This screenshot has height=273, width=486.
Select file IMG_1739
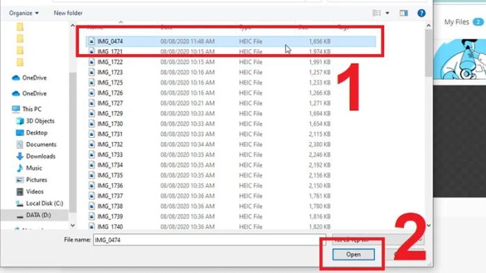click(x=231, y=216)
